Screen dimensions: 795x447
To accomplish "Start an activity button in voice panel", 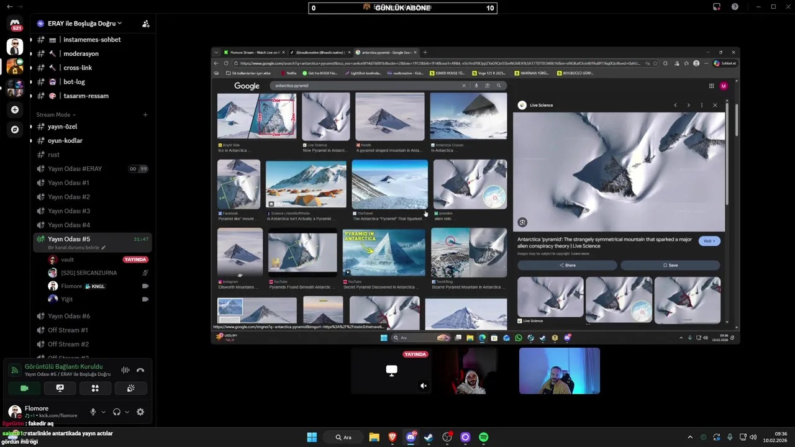I will point(95,388).
